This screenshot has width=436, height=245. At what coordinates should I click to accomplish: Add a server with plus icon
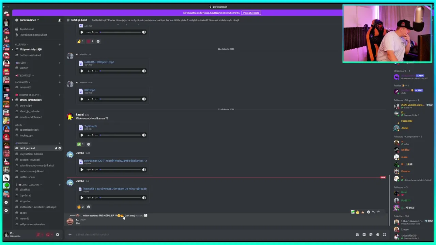click(6, 202)
